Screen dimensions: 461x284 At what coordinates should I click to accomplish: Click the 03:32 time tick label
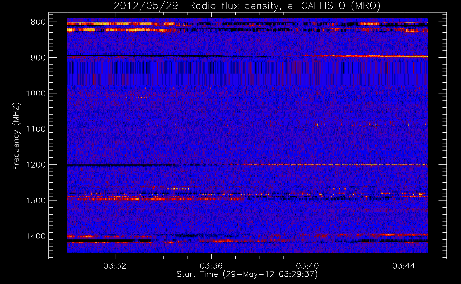[x=115, y=266]
